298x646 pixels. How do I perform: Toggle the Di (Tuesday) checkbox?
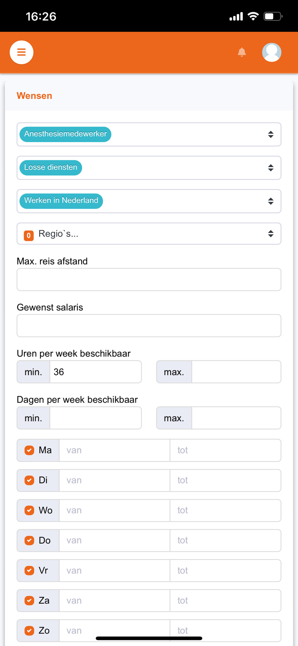pos(29,480)
